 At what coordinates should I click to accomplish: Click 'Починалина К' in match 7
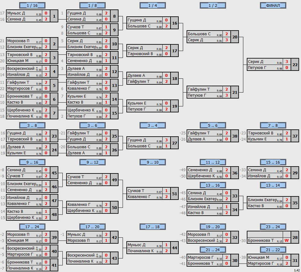pyautogui.click(x=20, y=116)
